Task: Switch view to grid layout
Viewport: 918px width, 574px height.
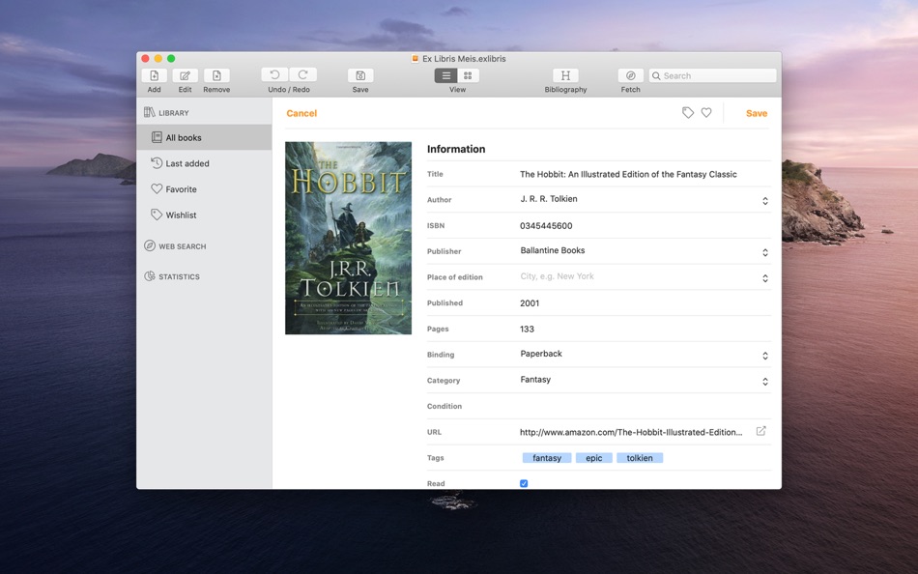Action: click(468, 74)
